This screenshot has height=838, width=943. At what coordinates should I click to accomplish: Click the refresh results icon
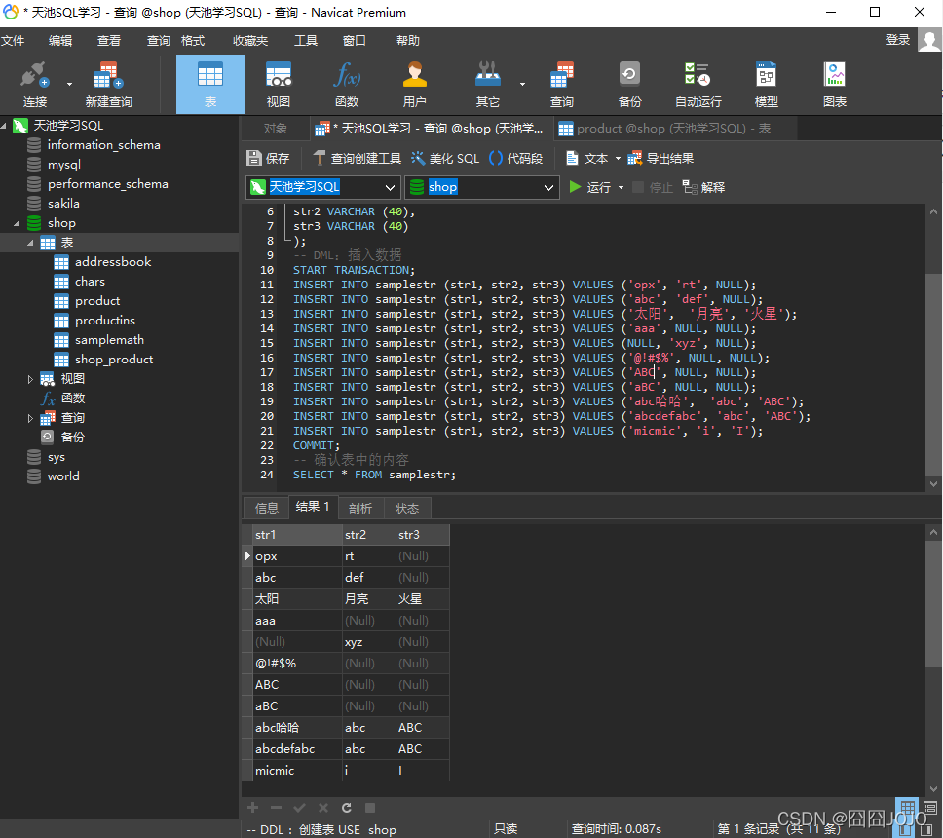pyautogui.click(x=347, y=808)
